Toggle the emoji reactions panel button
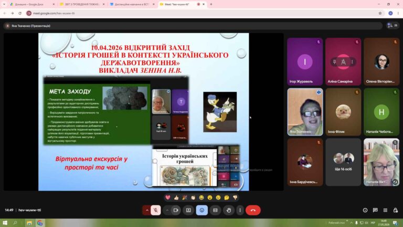This screenshot has width=403, height=227. [x=201, y=210]
